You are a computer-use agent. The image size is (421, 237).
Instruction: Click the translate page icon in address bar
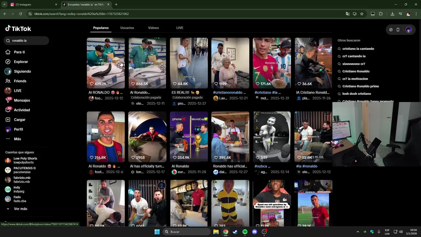pyautogui.click(x=348, y=14)
